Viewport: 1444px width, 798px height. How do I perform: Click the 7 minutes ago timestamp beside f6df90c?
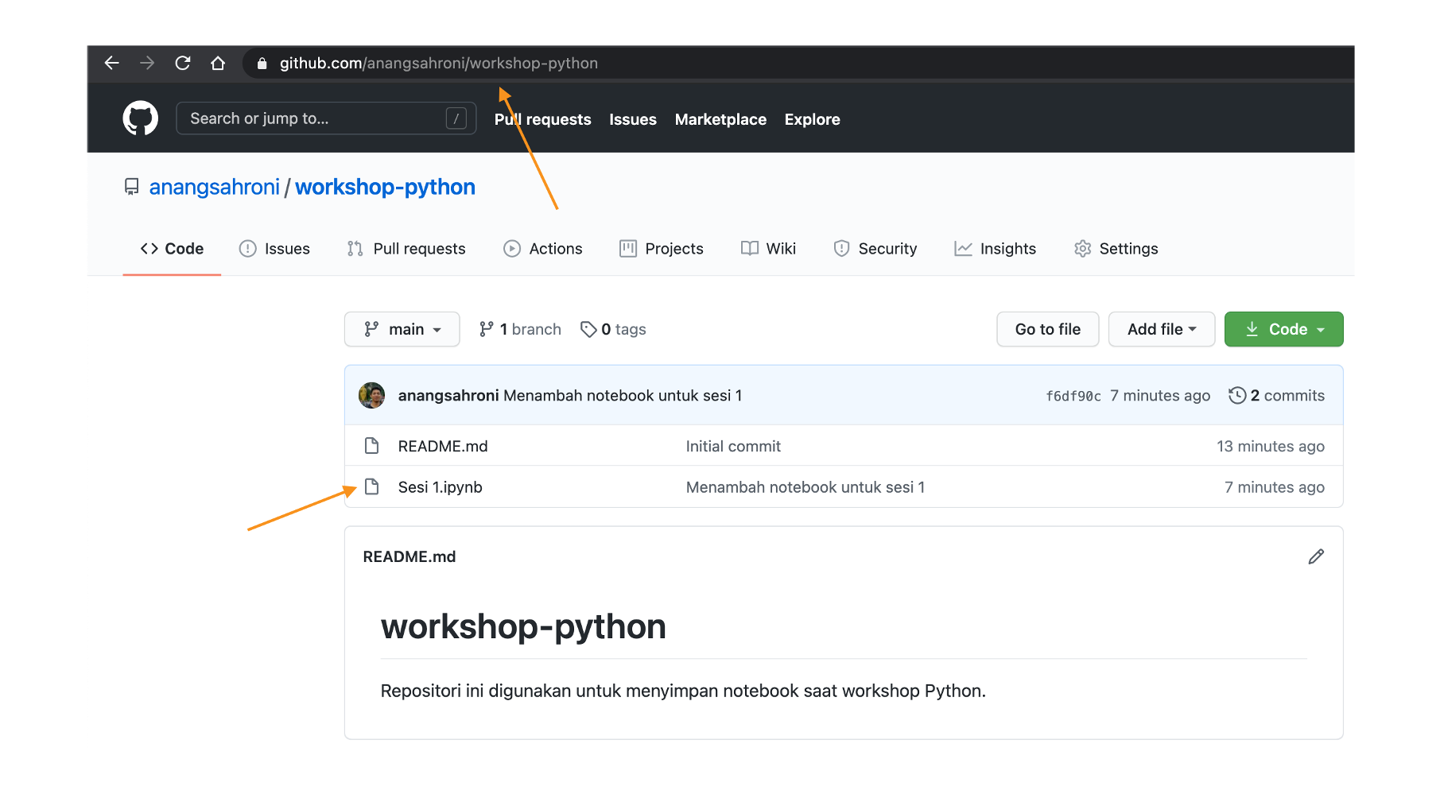[1160, 395]
